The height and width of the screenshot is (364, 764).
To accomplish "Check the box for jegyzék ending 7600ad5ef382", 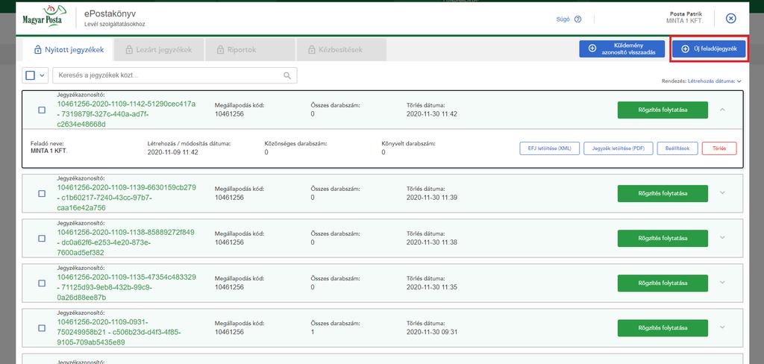I will [x=42, y=238].
